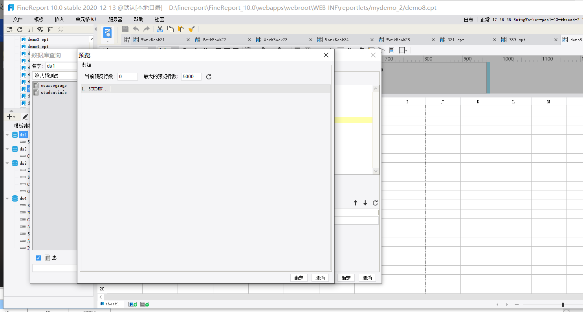Click the redo arrow icon

tap(146, 29)
